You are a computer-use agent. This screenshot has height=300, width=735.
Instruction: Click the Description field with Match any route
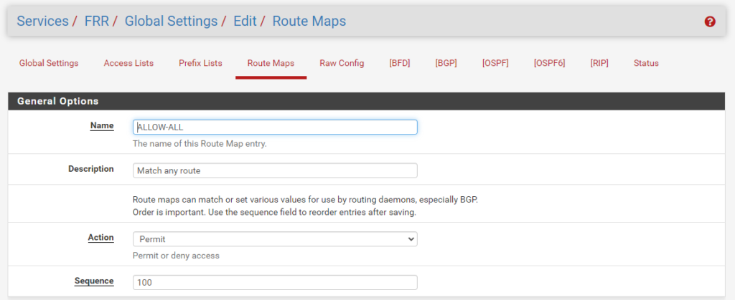(275, 171)
